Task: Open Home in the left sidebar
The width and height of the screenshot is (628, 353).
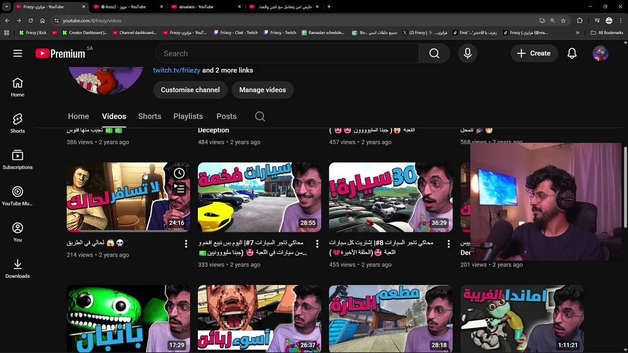Action: (x=18, y=87)
